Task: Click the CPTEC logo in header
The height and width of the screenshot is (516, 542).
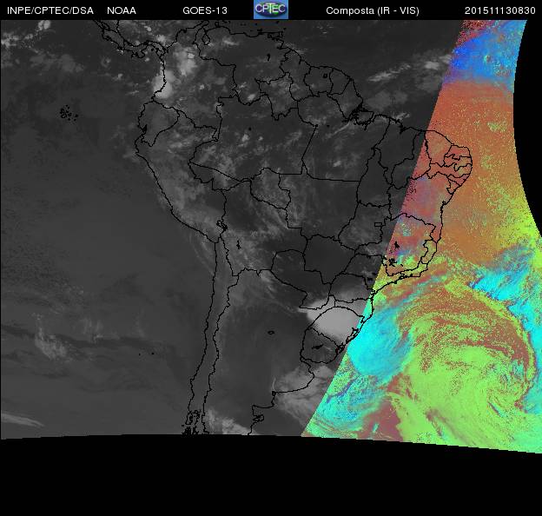Action: tap(271, 10)
